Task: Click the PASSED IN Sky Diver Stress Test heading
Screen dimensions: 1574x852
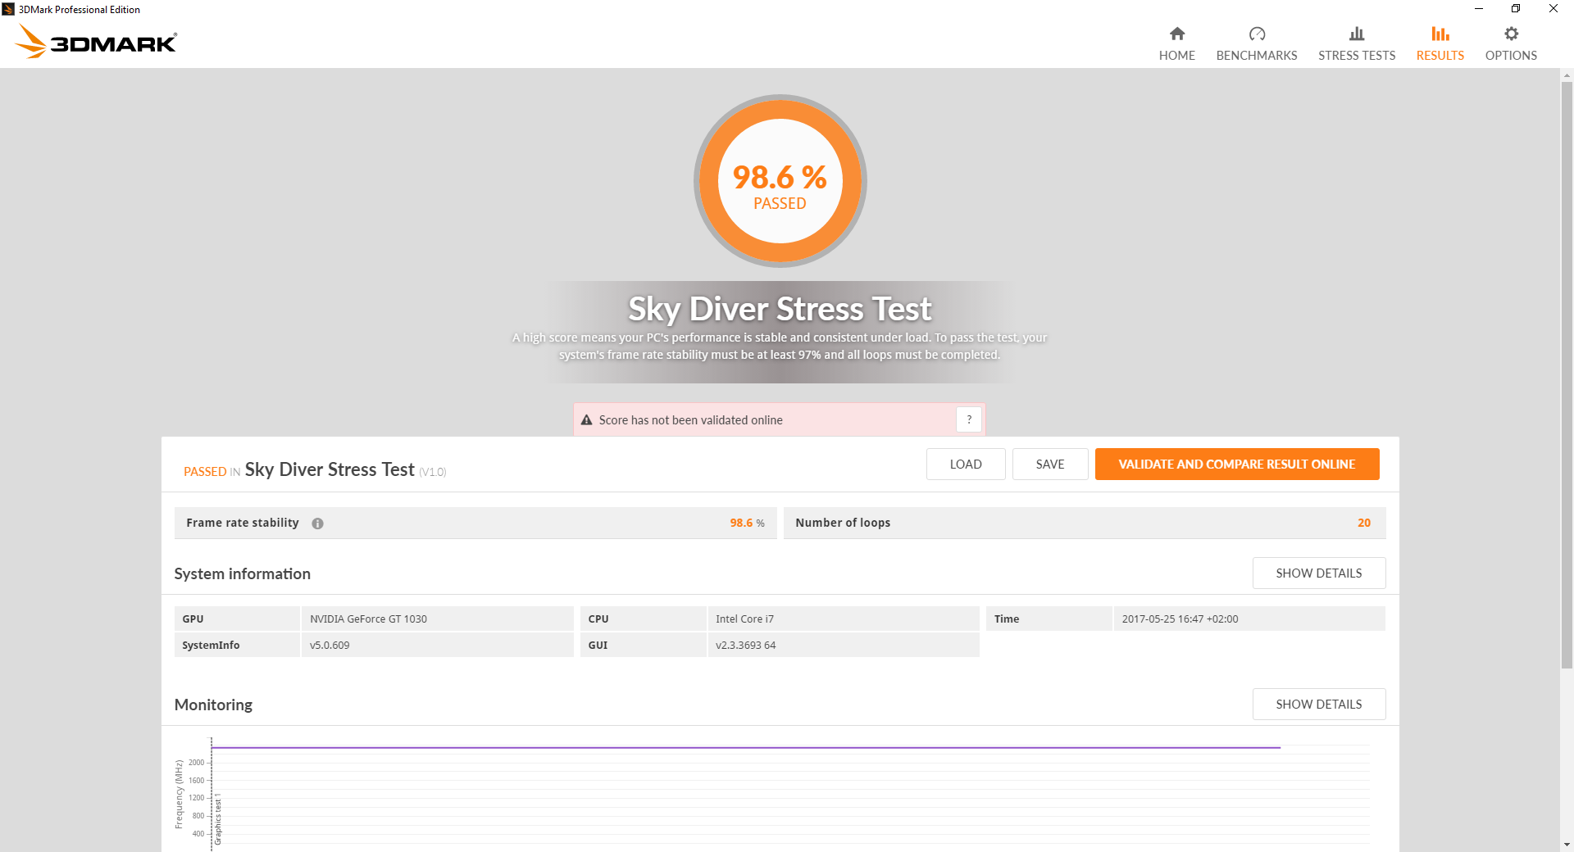Action: [315, 469]
